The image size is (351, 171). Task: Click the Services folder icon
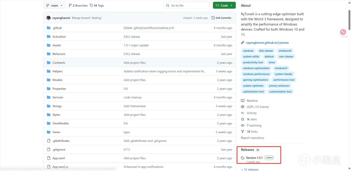pyautogui.click(x=49, y=97)
